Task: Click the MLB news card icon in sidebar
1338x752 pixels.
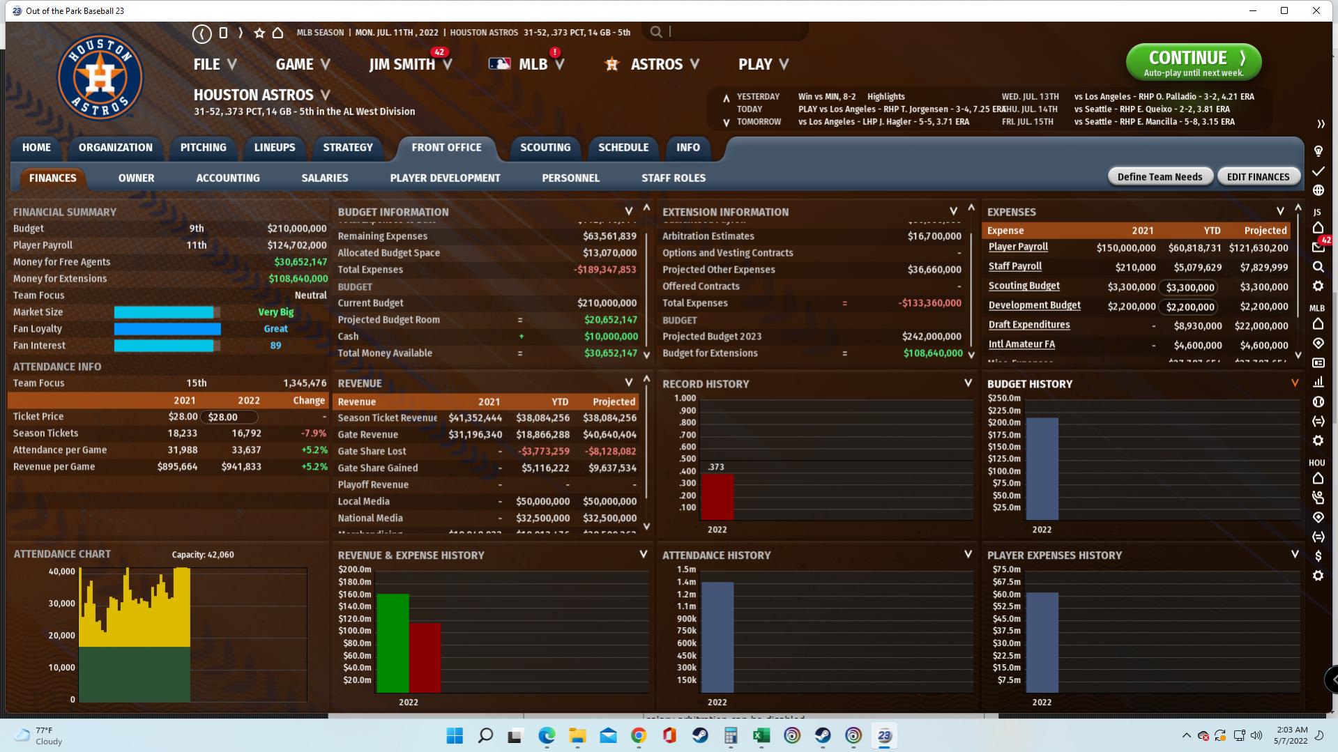Action: tap(1318, 362)
